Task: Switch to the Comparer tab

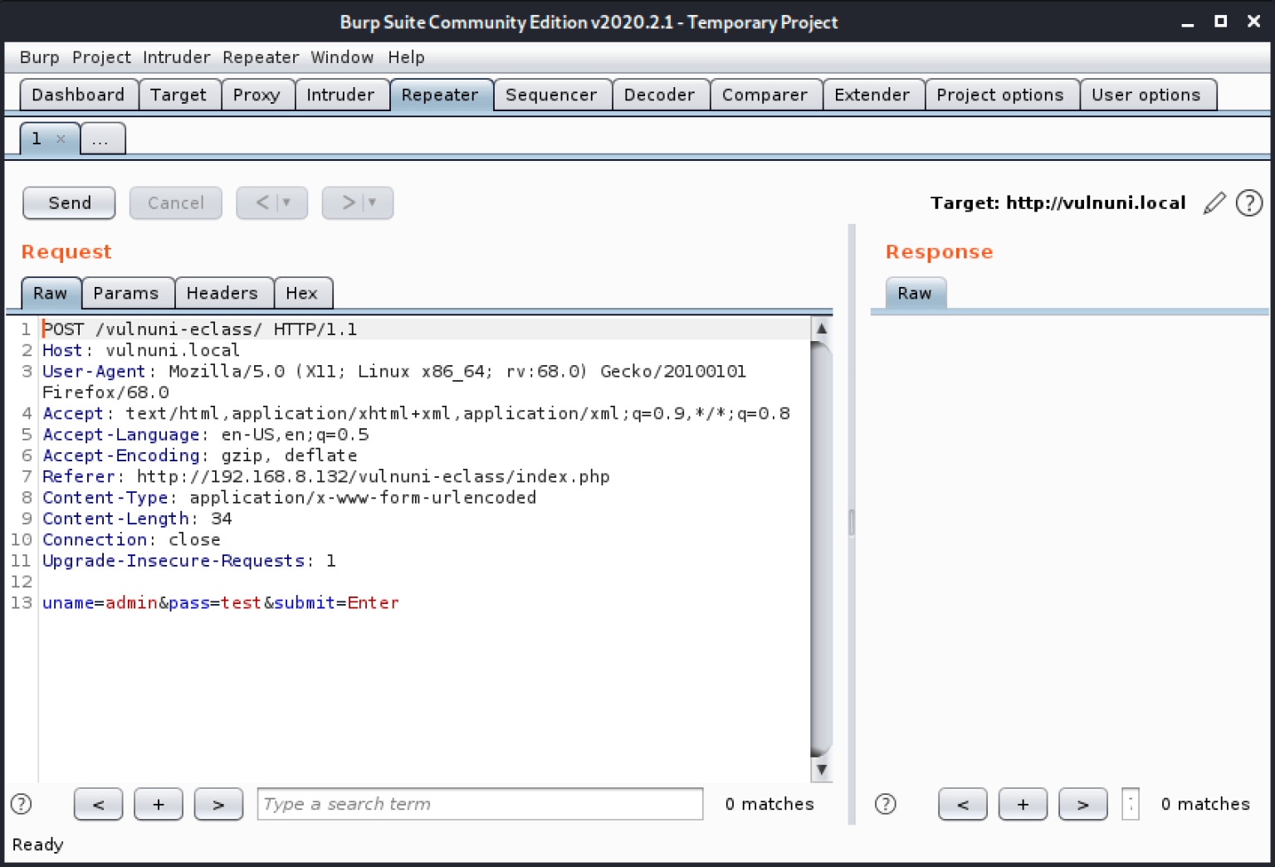Action: 765,95
